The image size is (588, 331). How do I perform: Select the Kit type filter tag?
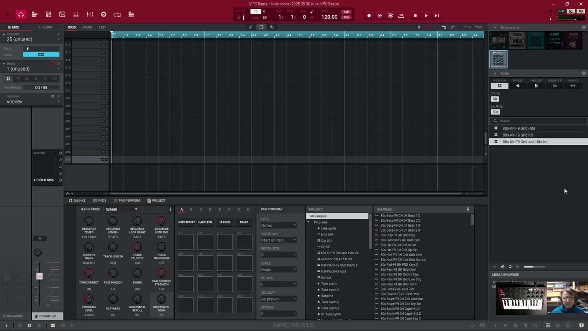[495, 99]
